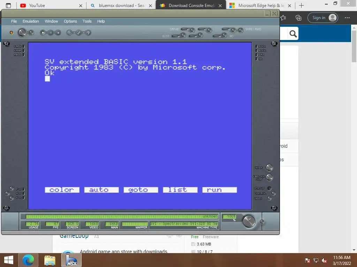Open File Explorer from taskbar

pyautogui.click(x=50, y=260)
